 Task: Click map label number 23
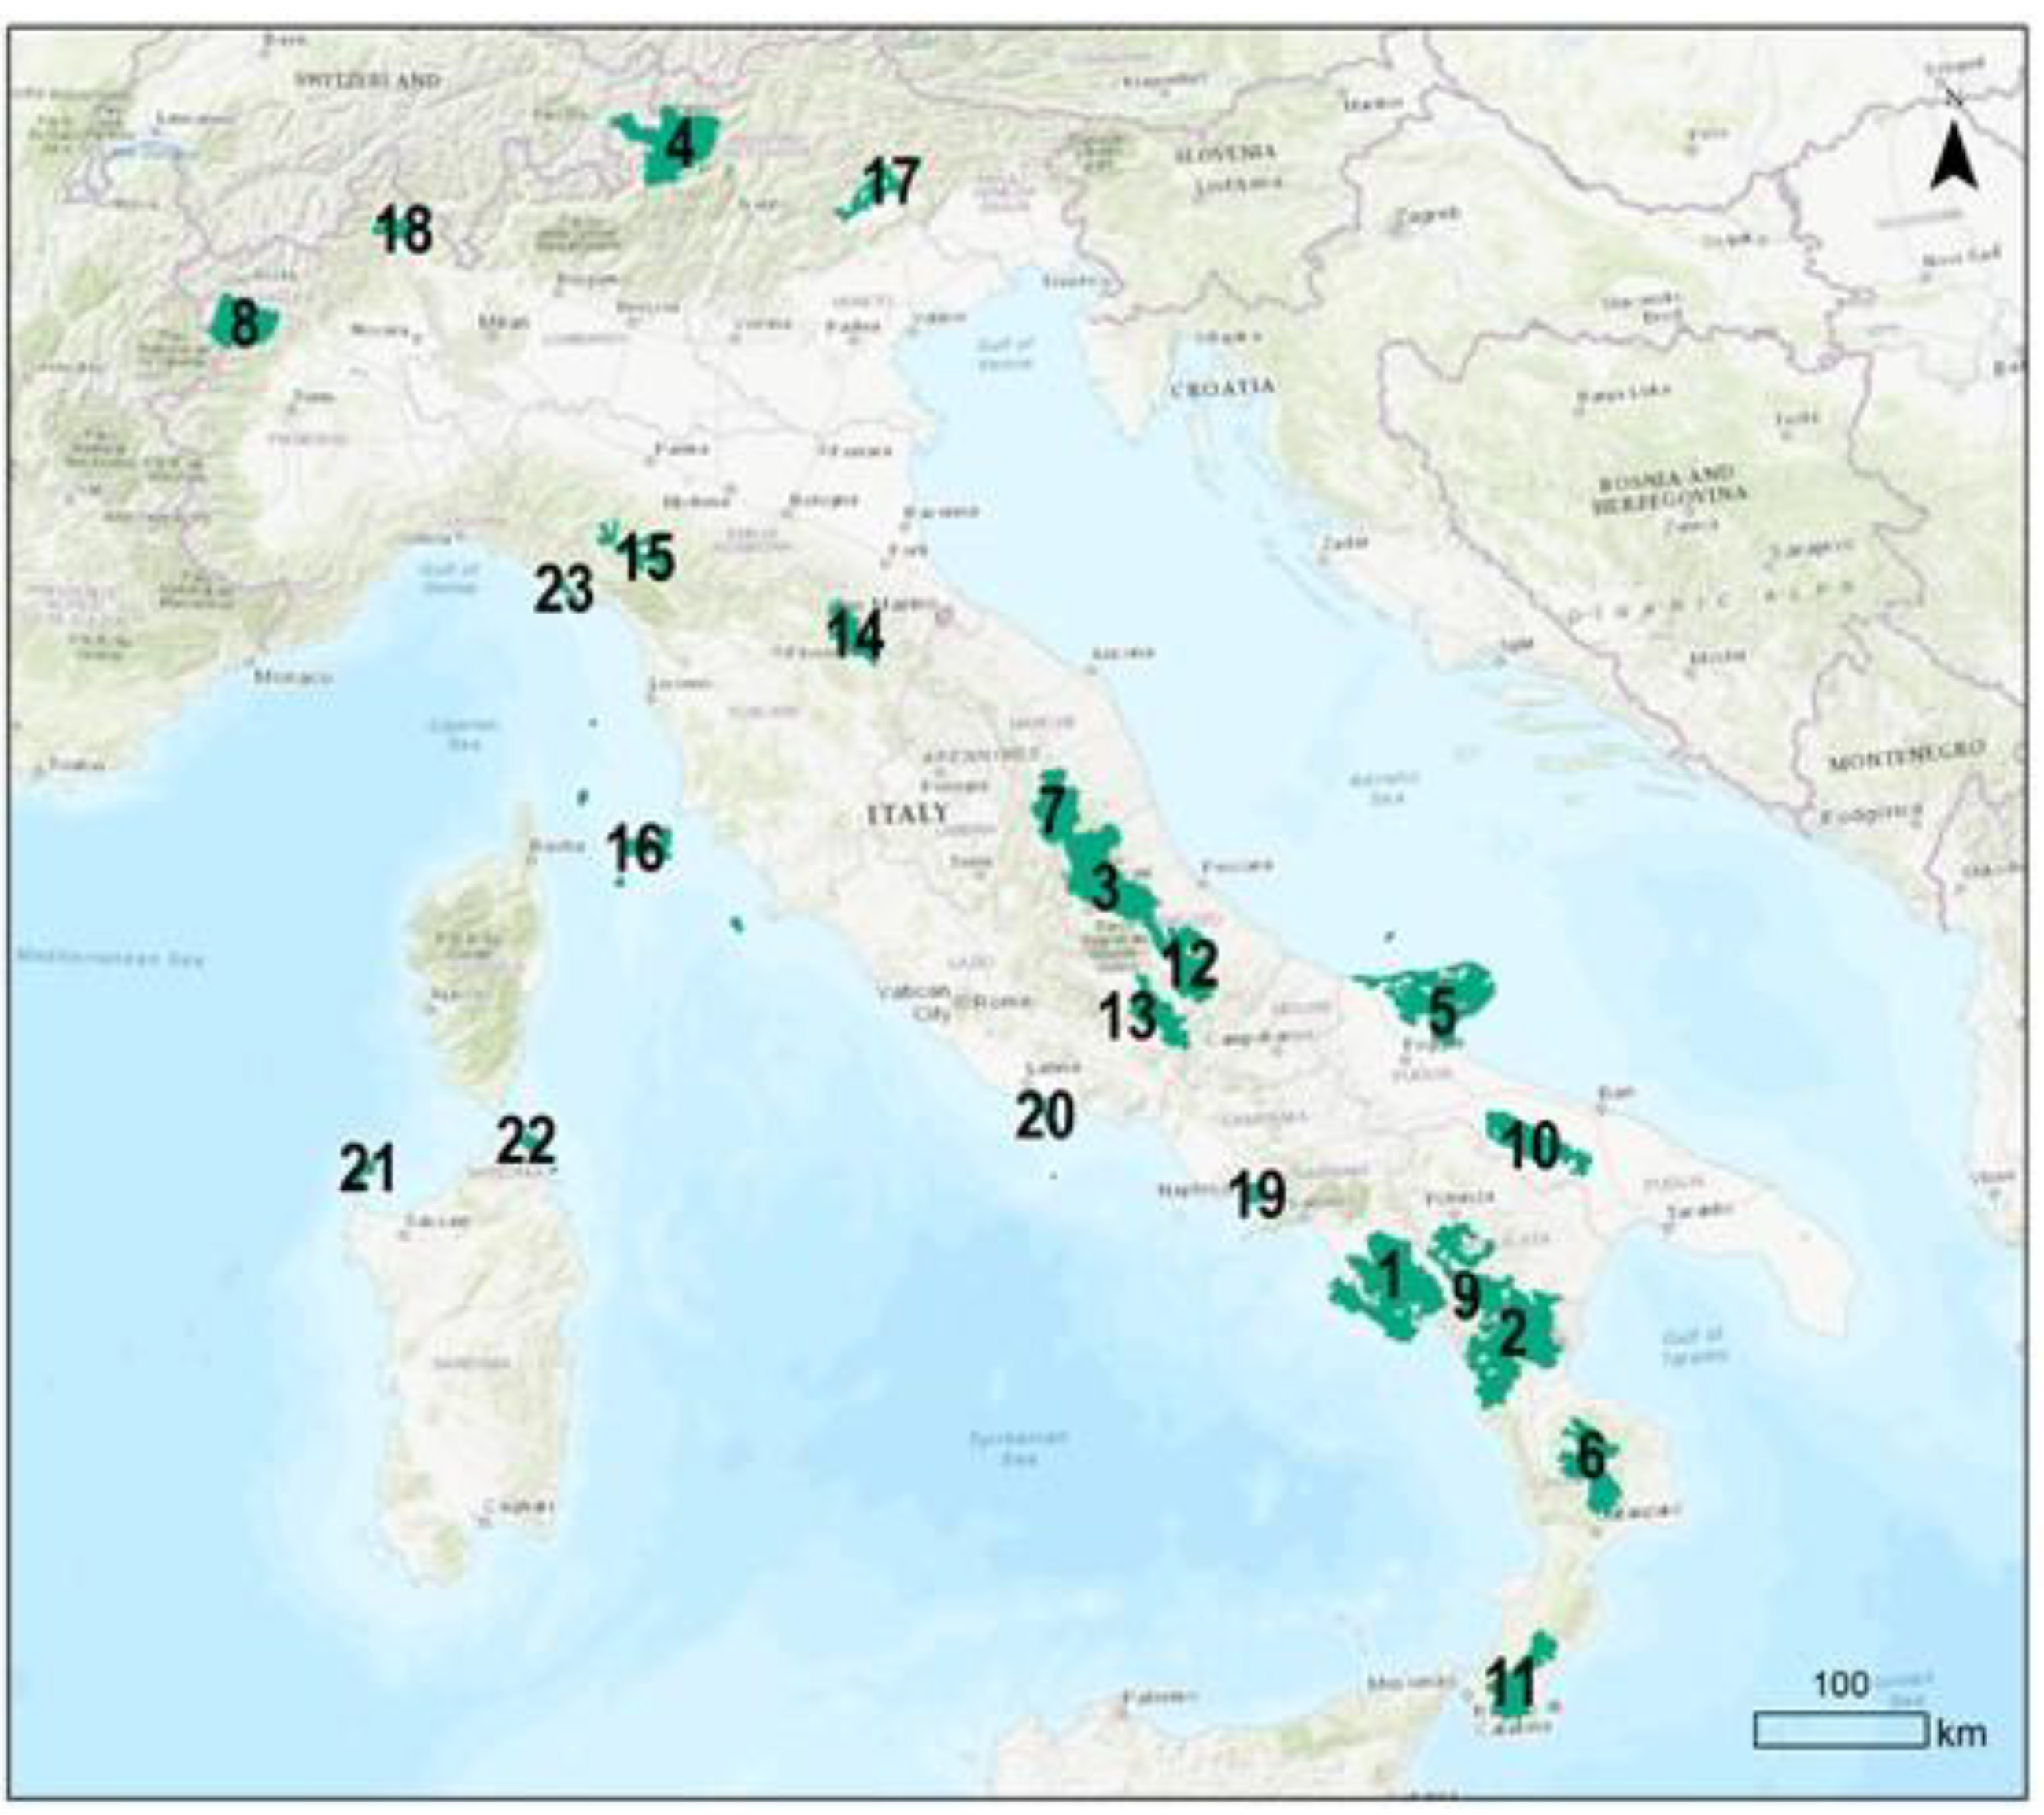point(564,590)
